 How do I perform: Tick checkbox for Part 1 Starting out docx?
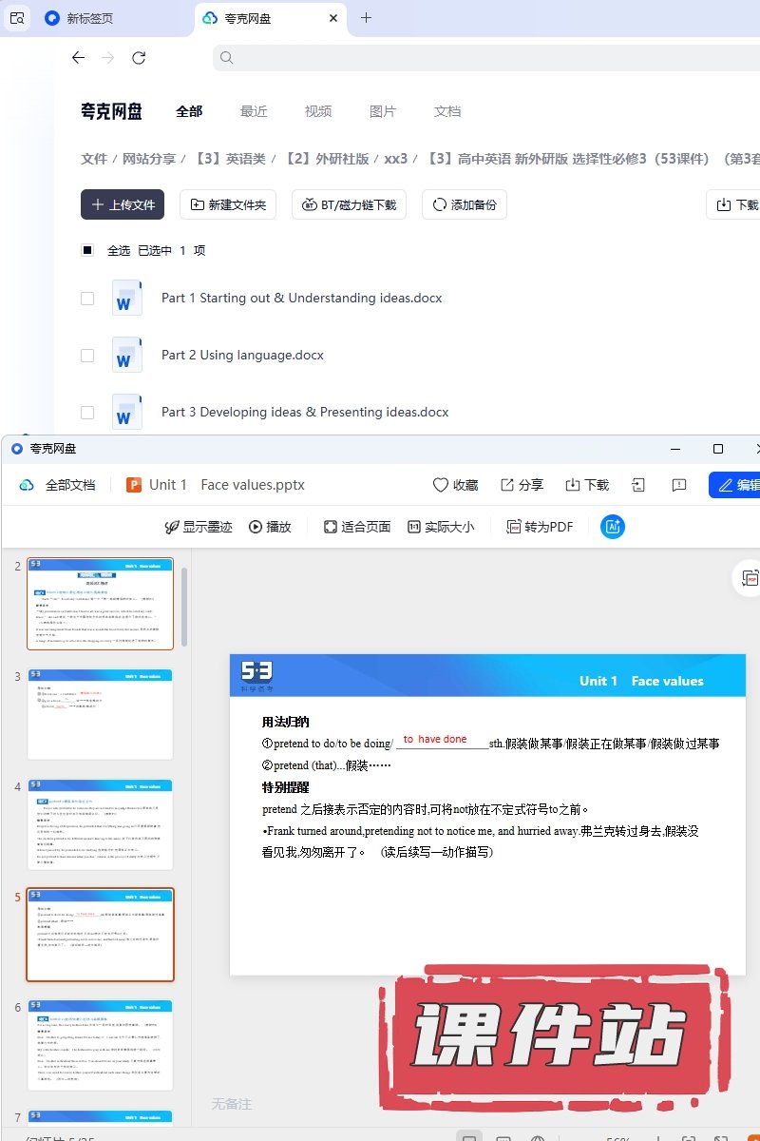coord(87,298)
